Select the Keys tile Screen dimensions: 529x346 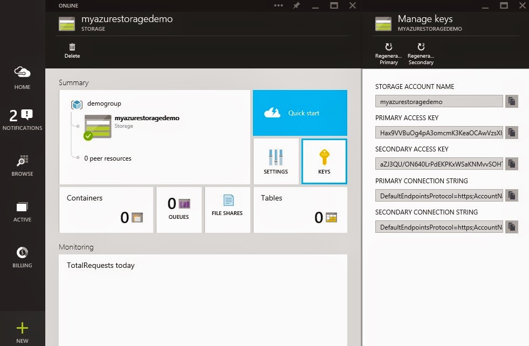point(324,162)
